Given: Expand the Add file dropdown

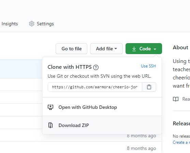Looking at the screenshot, I should pos(106,49).
